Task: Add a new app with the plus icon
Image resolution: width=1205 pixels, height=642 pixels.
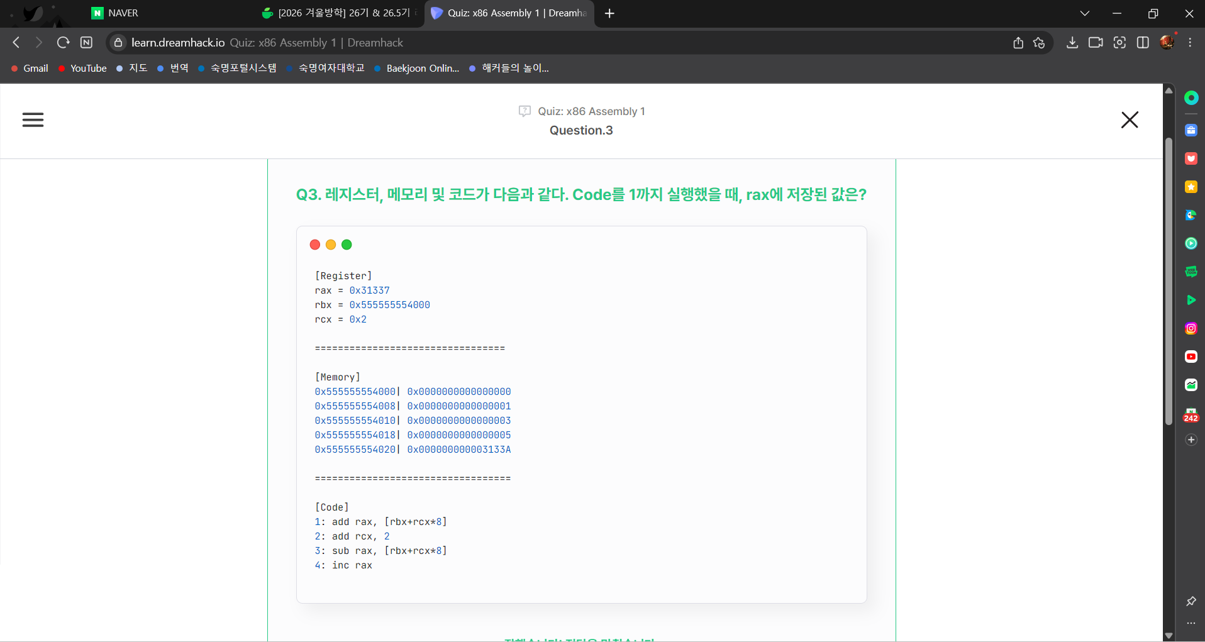Action: [x=1191, y=440]
